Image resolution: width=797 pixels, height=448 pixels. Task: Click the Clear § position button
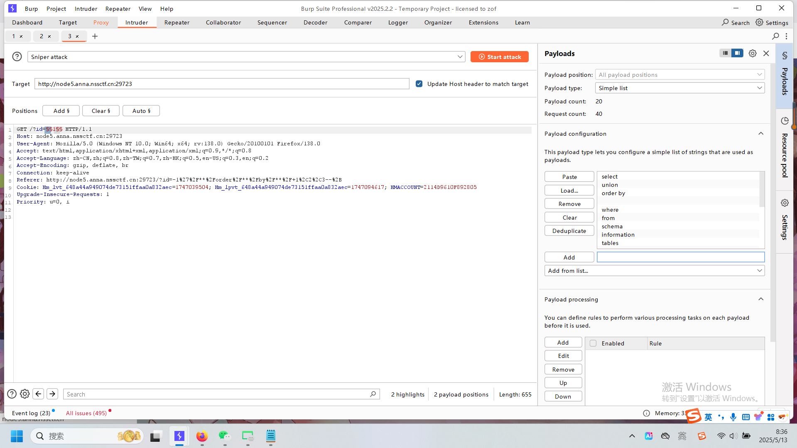(101, 111)
